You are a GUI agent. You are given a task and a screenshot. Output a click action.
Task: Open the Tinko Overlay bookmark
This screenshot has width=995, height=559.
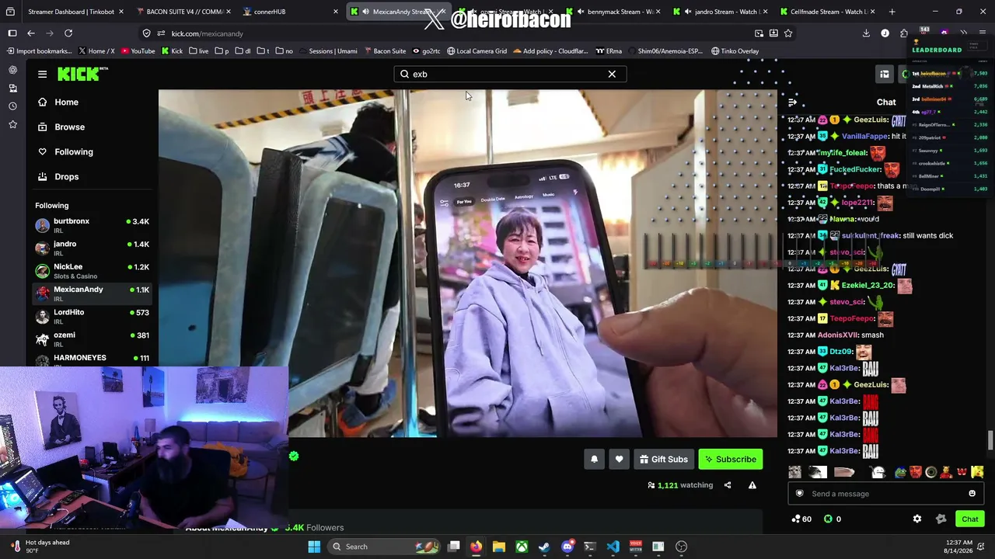coord(735,51)
